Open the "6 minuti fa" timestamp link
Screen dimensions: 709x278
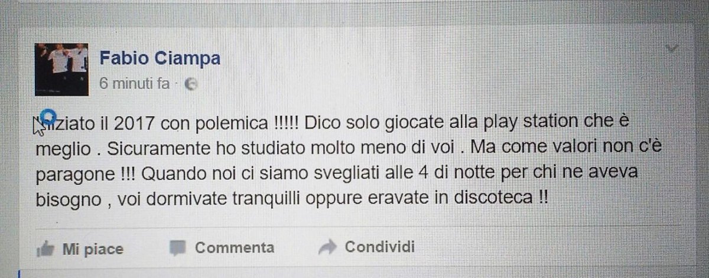pyautogui.click(x=135, y=84)
